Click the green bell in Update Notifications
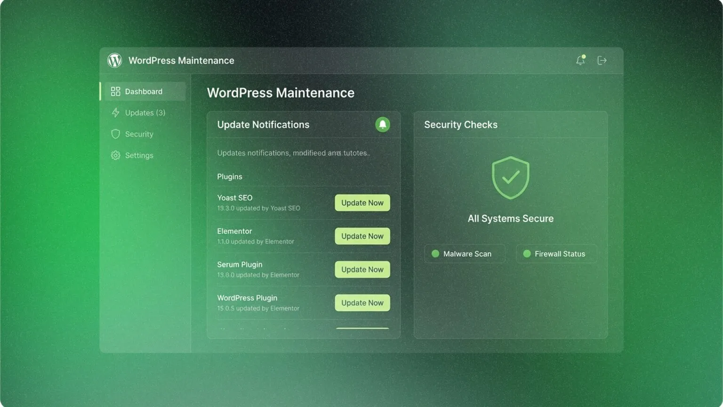 pos(383,124)
